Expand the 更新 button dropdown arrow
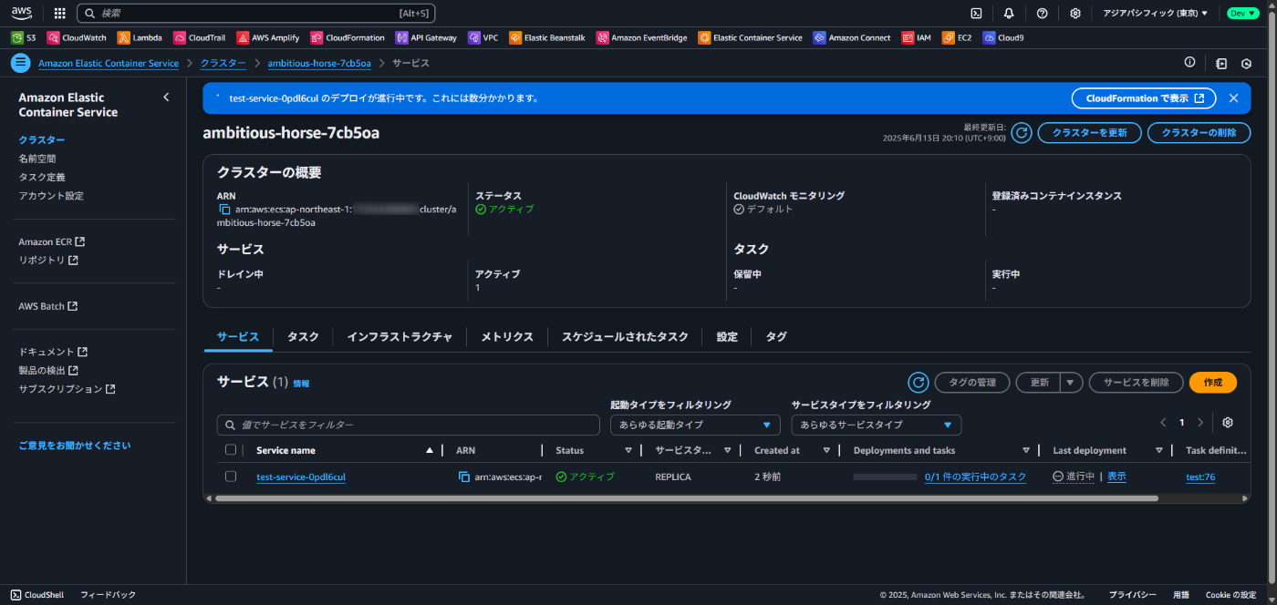Screen dimensions: 1277x605 (1071, 383)
